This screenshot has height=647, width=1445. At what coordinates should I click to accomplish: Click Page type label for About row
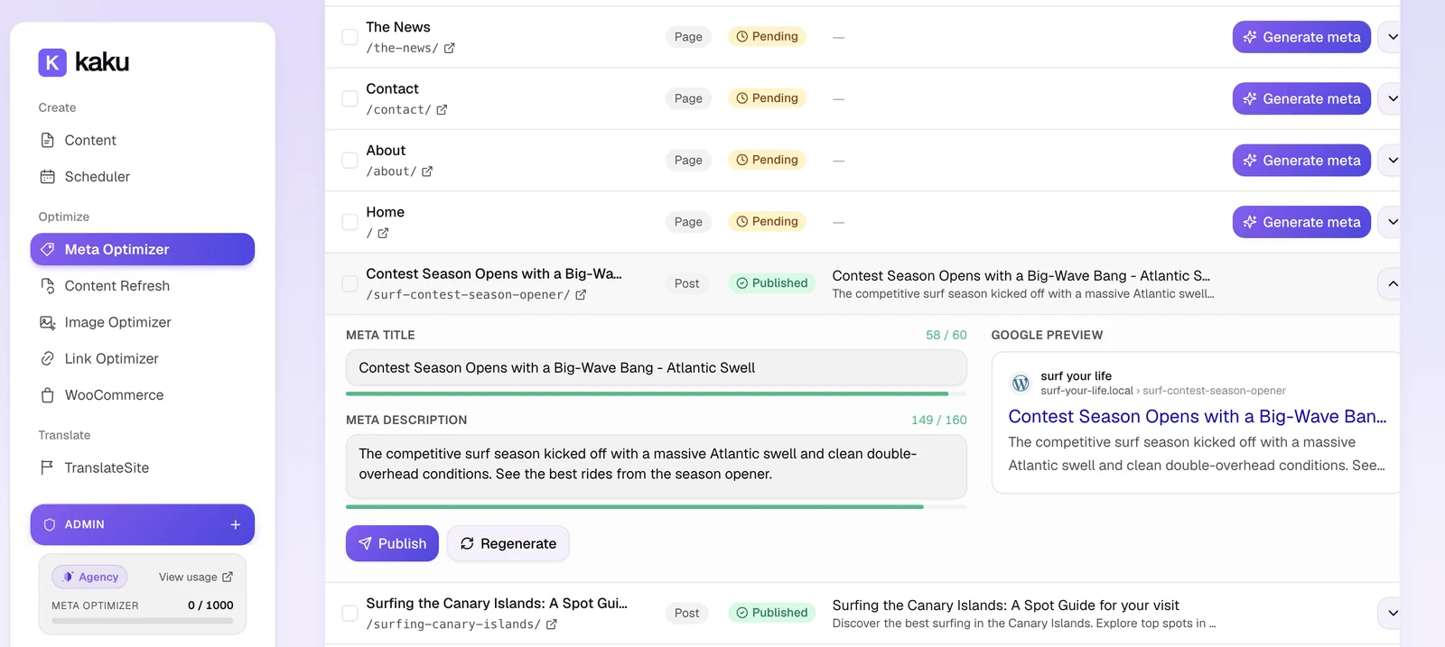coord(688,160)
